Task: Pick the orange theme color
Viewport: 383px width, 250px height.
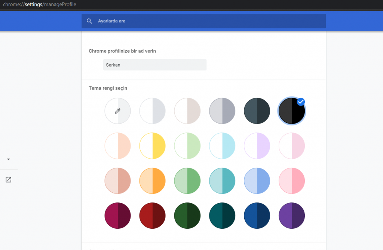Action: coord(153,181)
